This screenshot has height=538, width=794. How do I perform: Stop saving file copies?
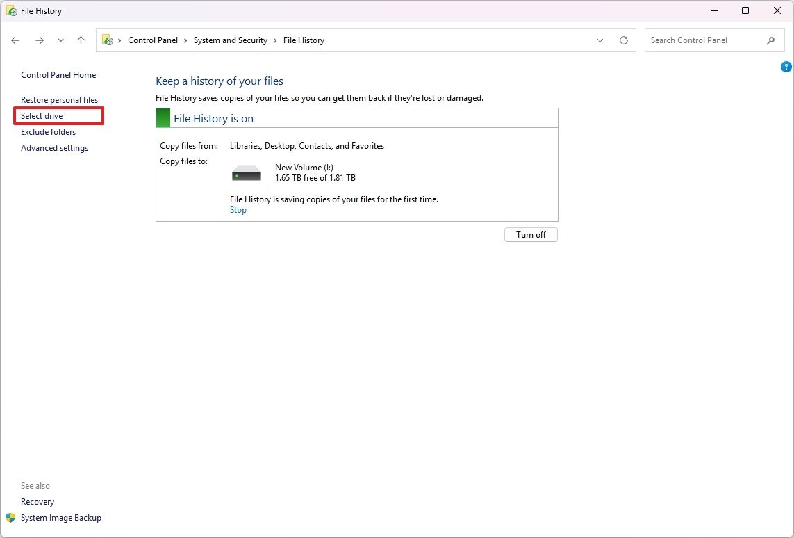point(238,209)
